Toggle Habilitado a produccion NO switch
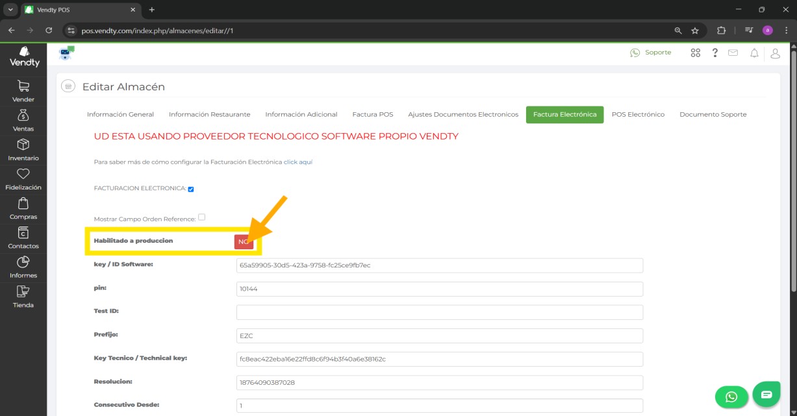Screen dimensions: 797x416 coord(244,241)
